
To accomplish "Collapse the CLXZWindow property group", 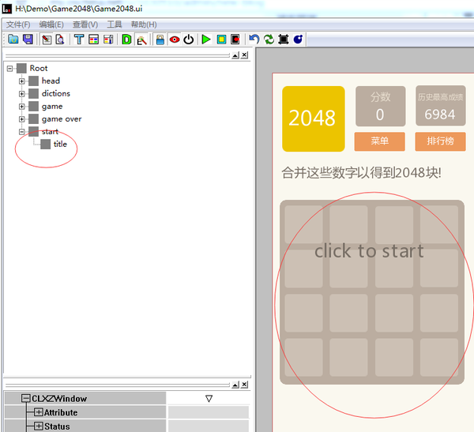I will [x=26, y=399].
